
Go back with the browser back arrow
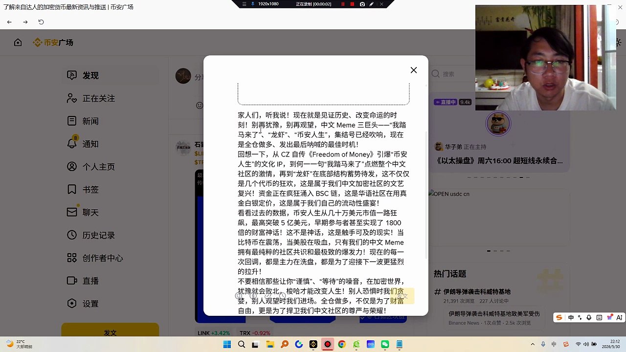point(9,22)
